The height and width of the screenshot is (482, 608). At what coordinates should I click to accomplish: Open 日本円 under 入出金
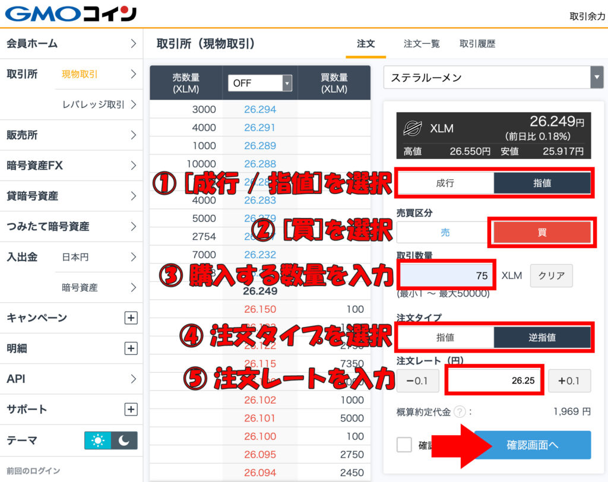tap(99, 257)
